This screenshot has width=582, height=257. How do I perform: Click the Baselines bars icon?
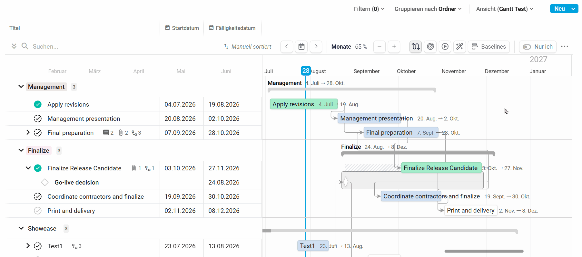[x=475, y=47]
